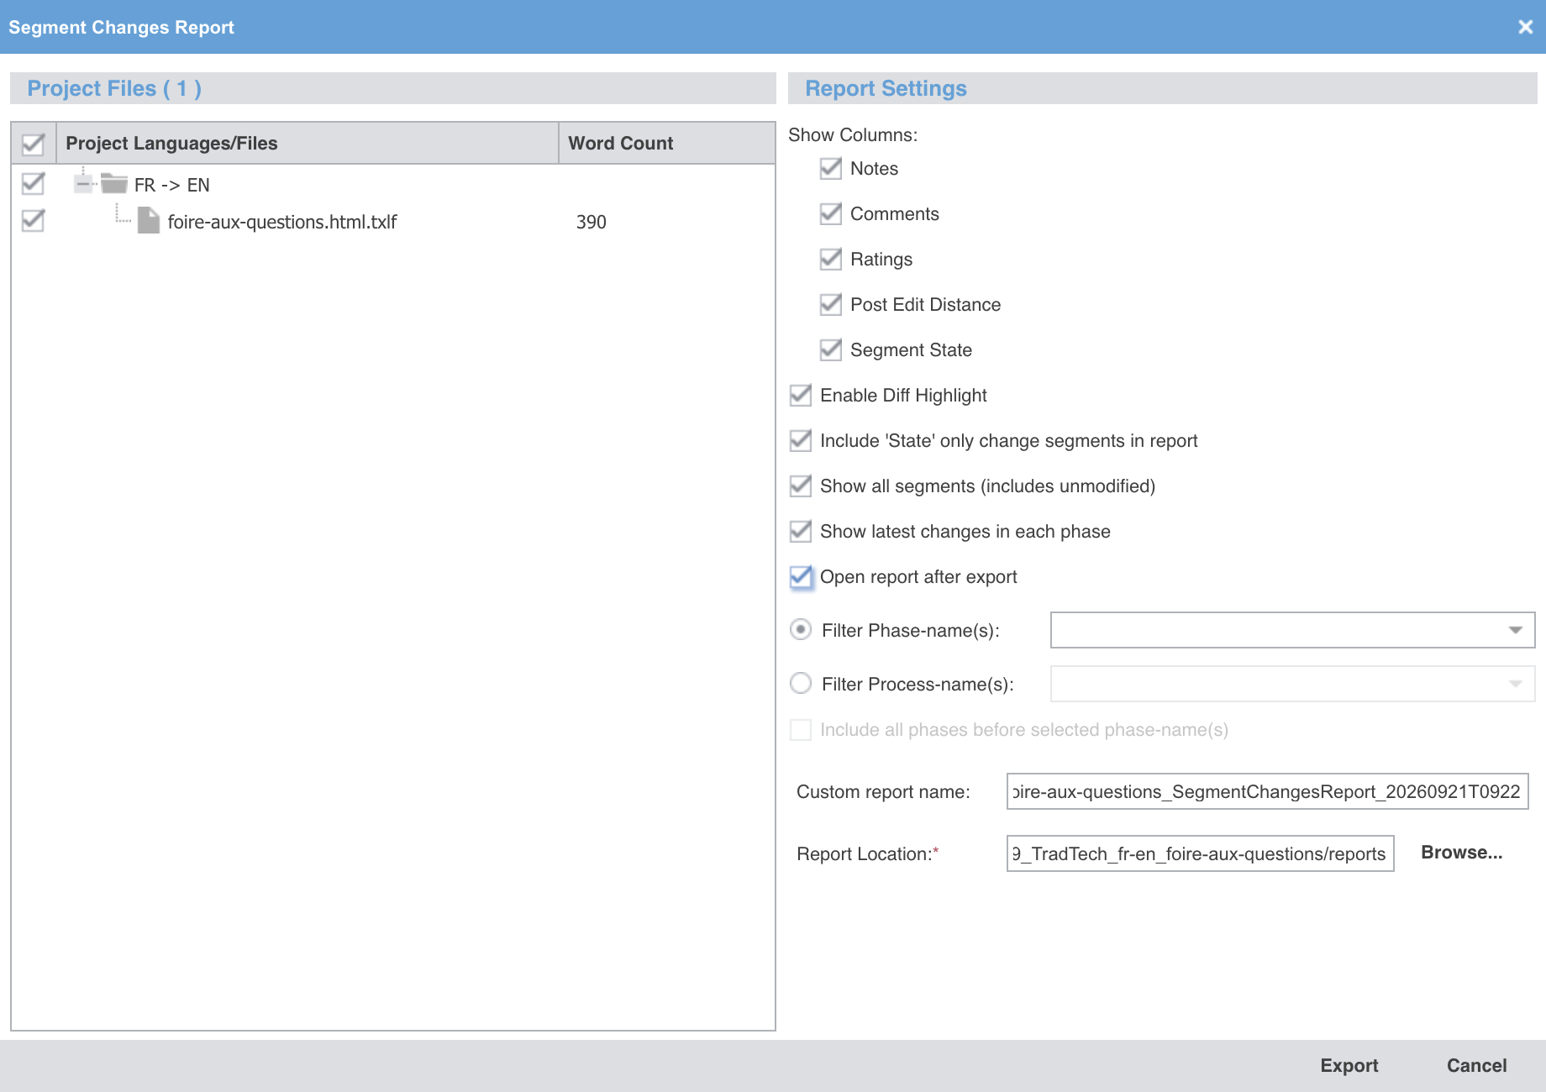1546x1092 pixels.
Task: Click the word count value 390
Action: tap(591, 222)
